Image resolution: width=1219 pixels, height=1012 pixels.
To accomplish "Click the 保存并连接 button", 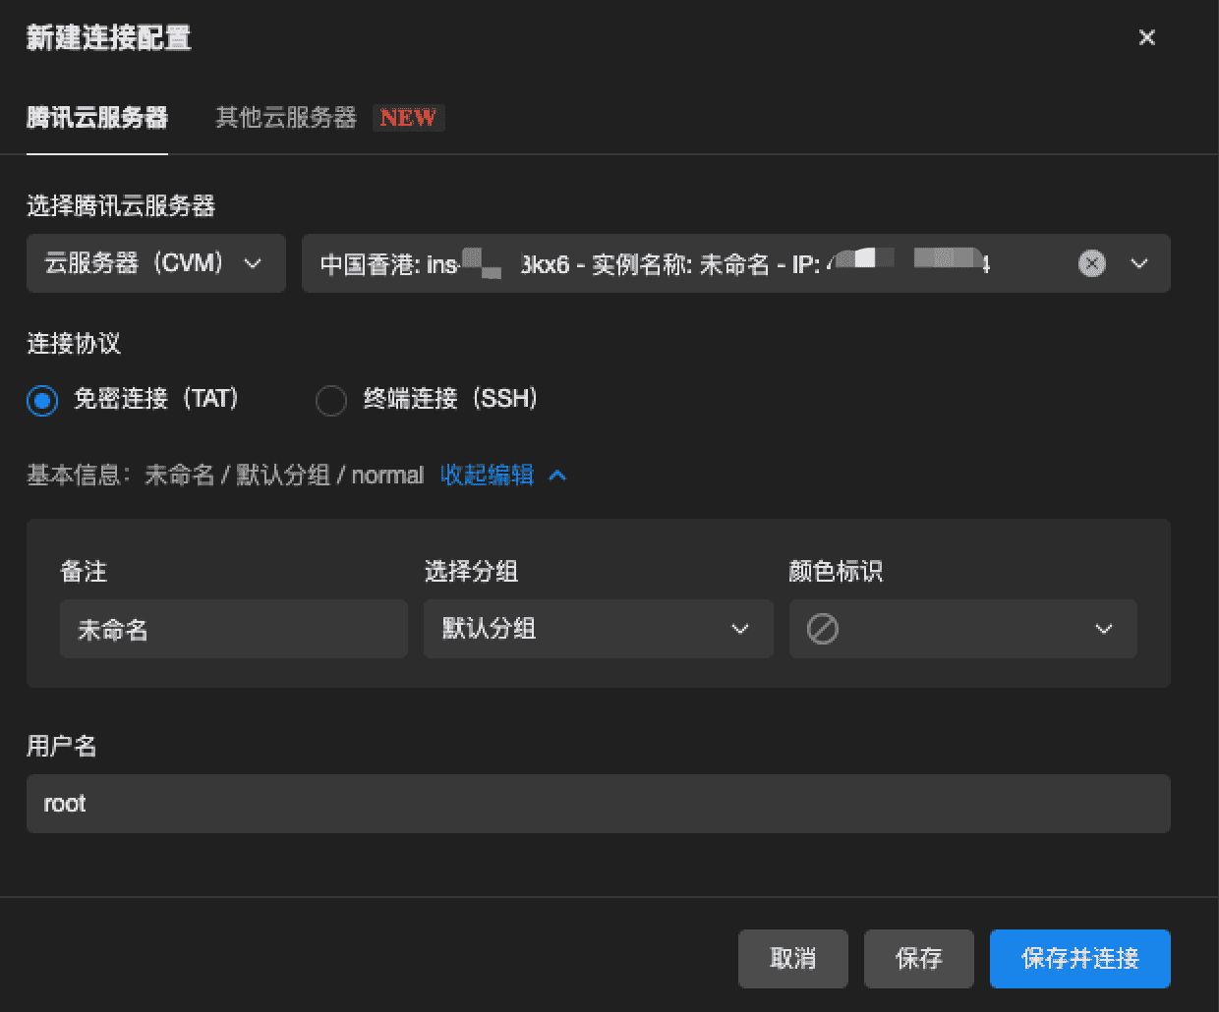I will pyautogui.click(x=1079, y=959).
